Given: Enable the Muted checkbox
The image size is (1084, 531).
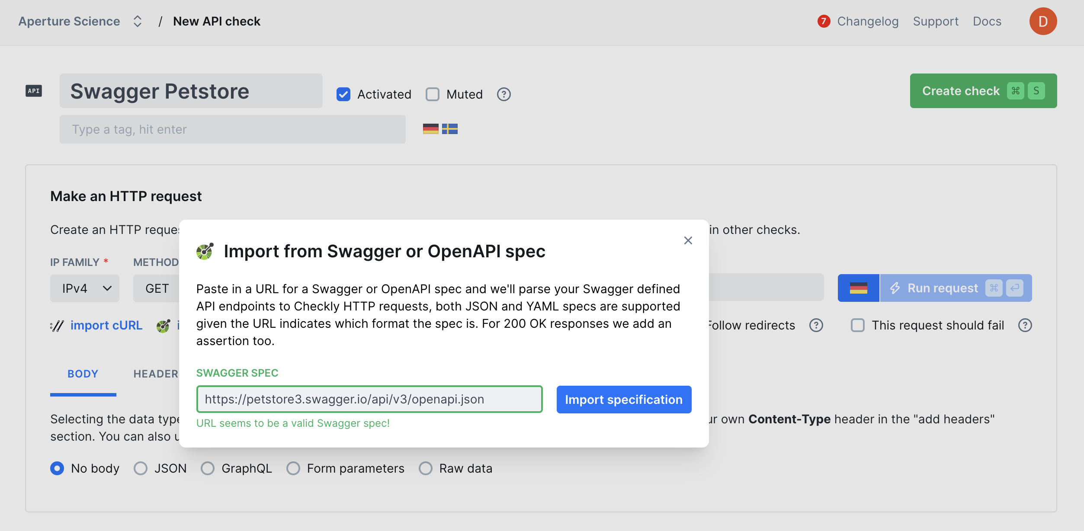Looking at the screenshot, I should coord(432,94).
